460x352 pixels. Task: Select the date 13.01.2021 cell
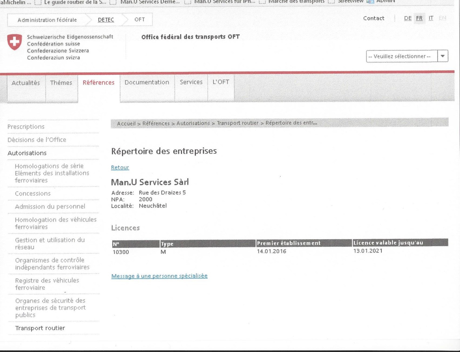(x=368, y=251)
